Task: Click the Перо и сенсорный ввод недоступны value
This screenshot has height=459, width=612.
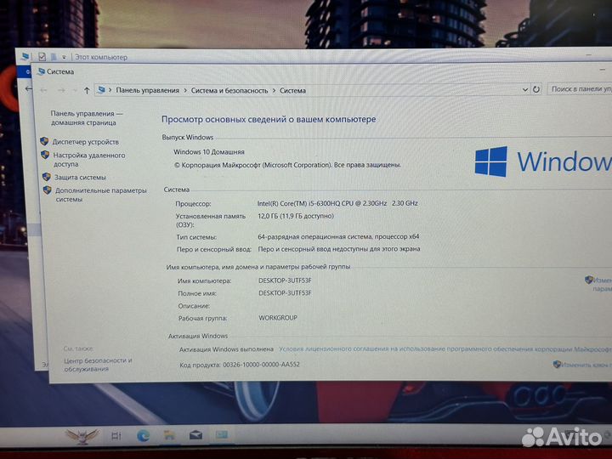Action: coord(339,248)
